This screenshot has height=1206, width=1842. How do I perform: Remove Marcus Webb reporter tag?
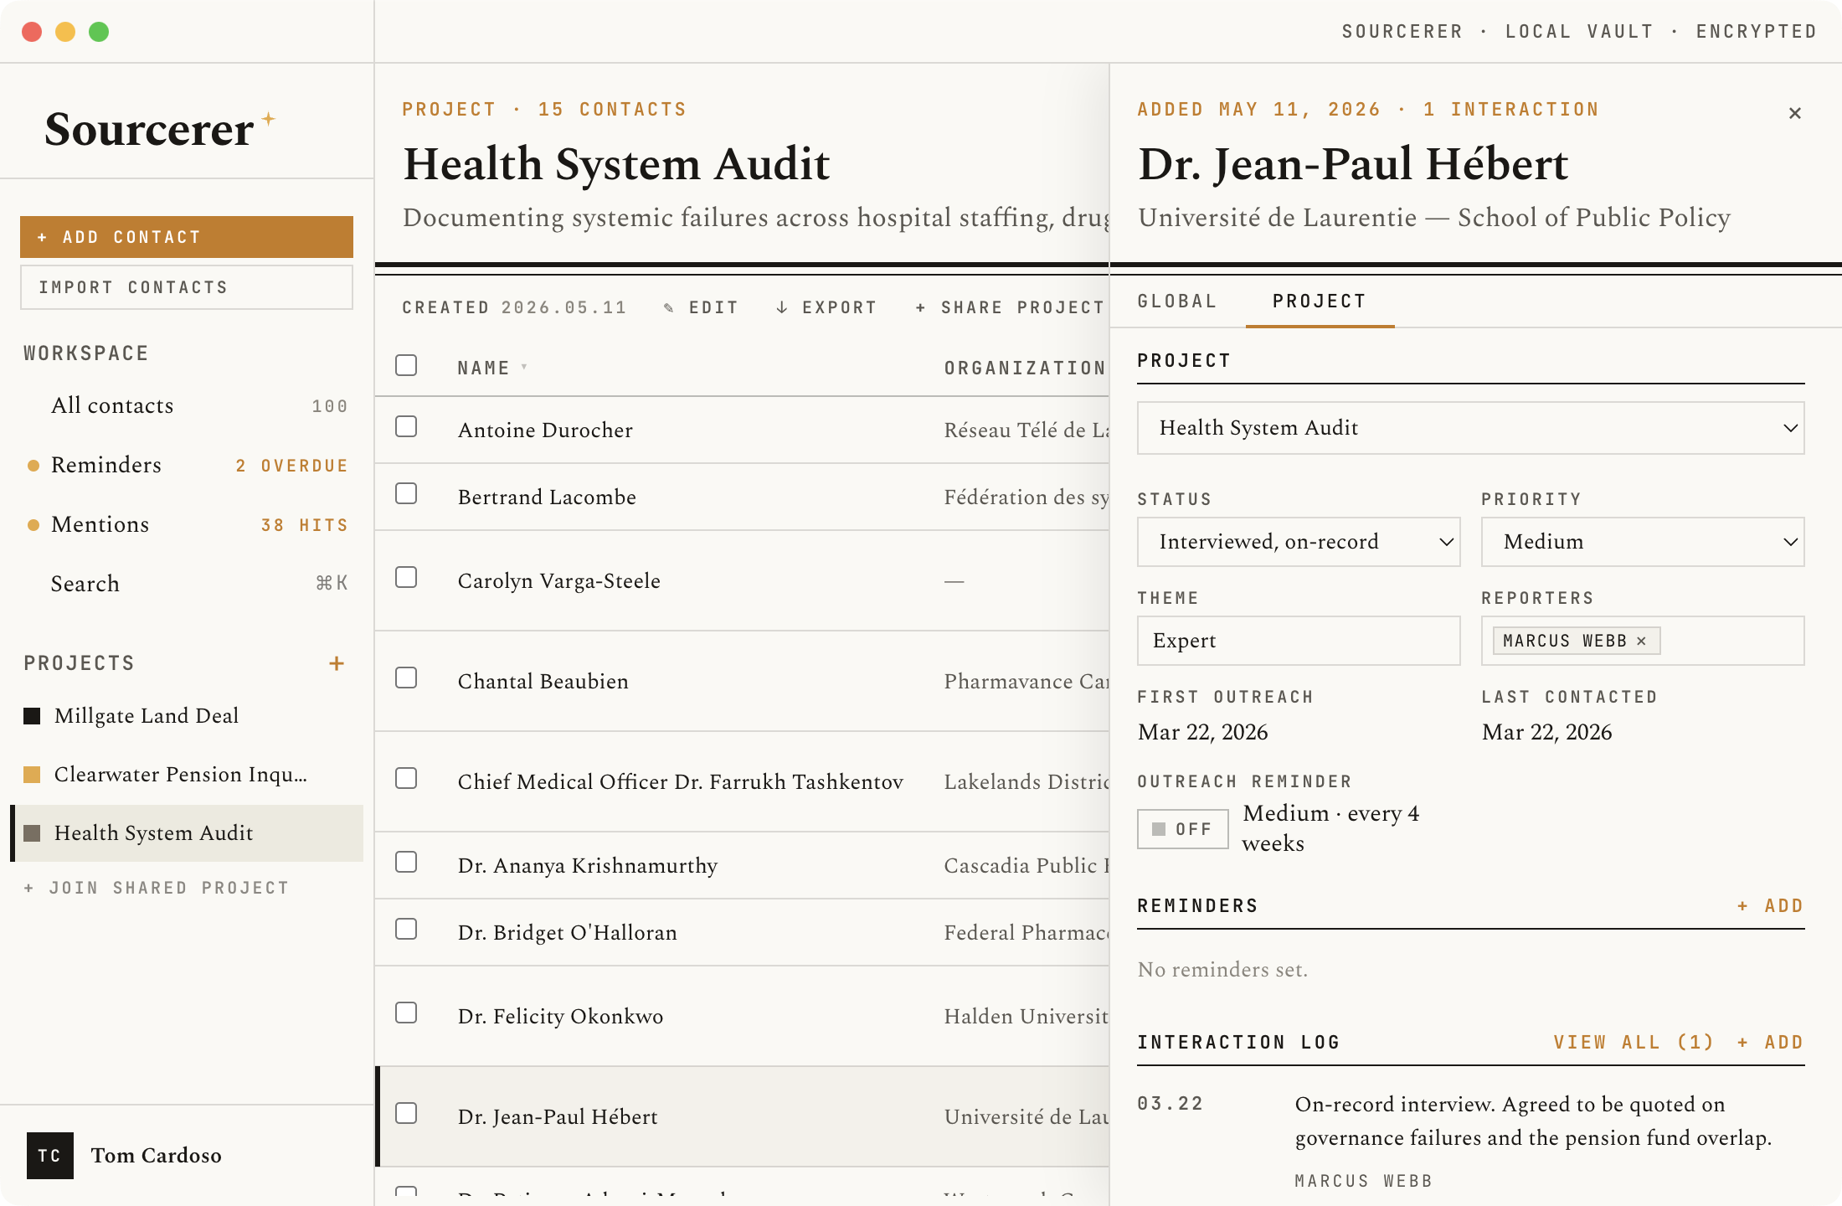(x=1641, y=641)
